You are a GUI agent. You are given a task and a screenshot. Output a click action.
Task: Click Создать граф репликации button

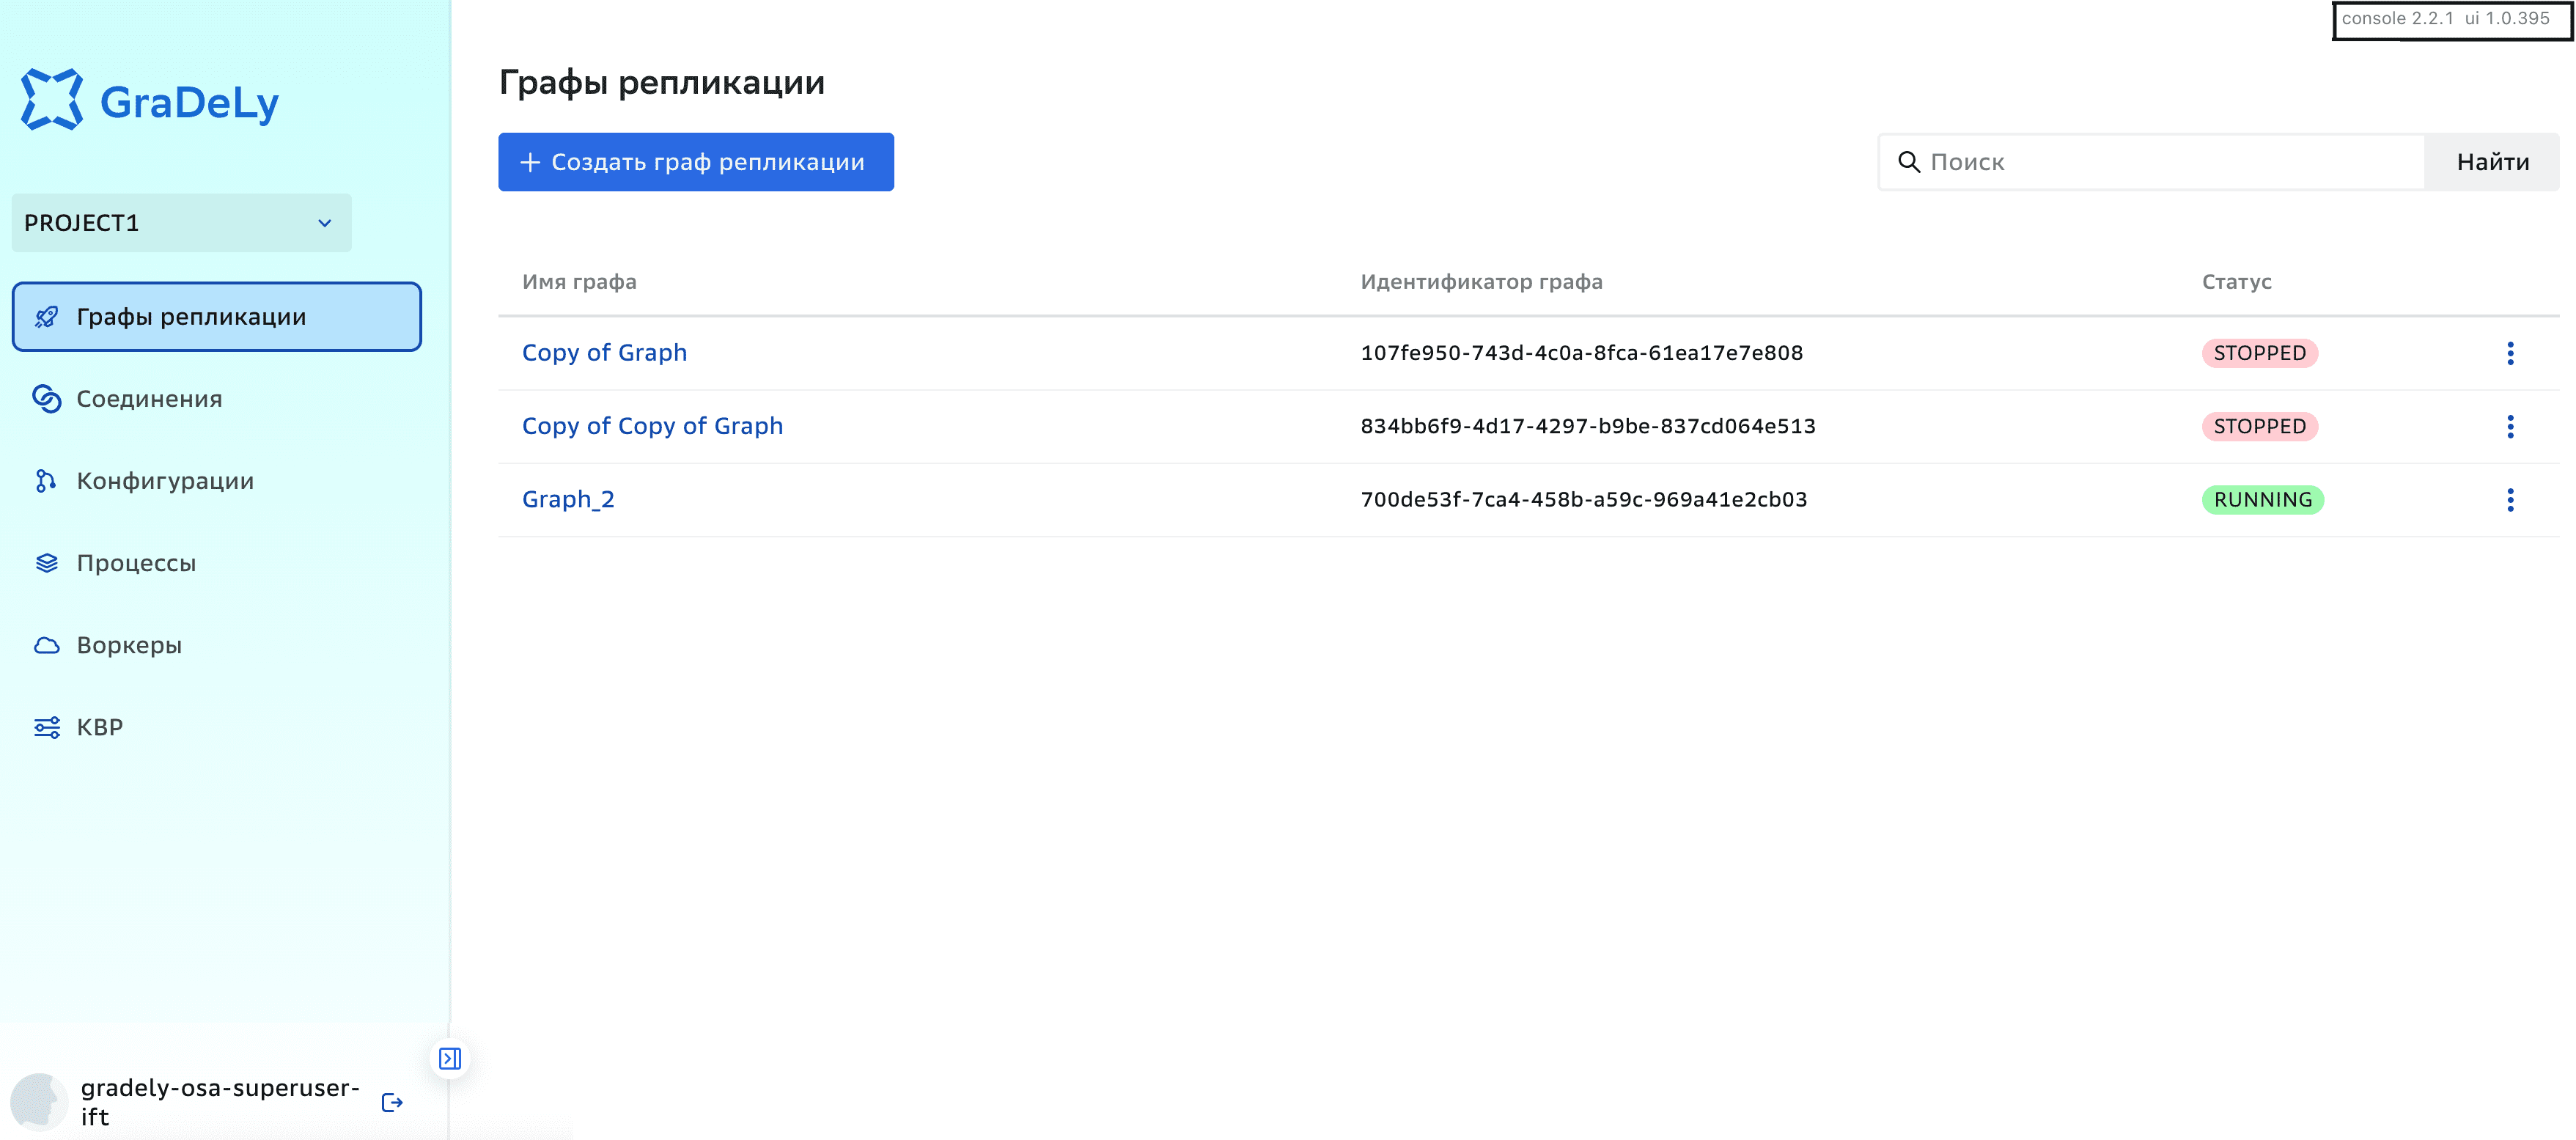[x=695, y=162]
